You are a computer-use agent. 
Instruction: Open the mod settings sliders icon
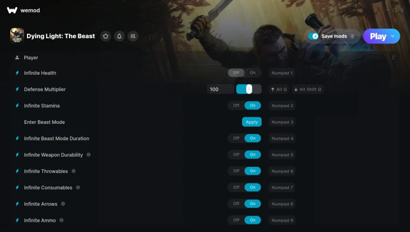[133, 36]
